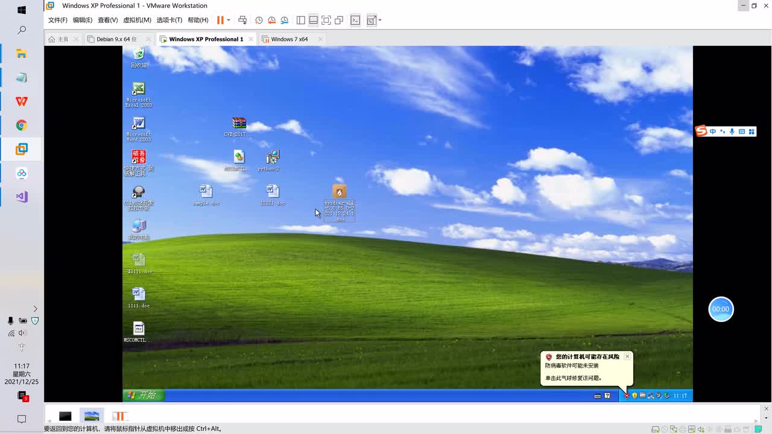Click the send Ctrl+Alt+Del toolbar icon
The height and width of the screenshot is (434, 772).
coord(242,20)
